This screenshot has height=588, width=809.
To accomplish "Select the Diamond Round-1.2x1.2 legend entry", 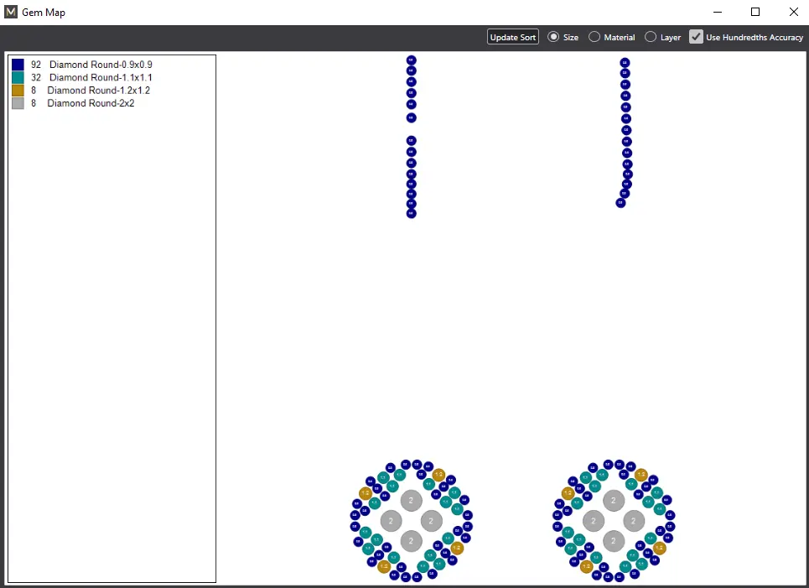I will [x=98, y=91].
